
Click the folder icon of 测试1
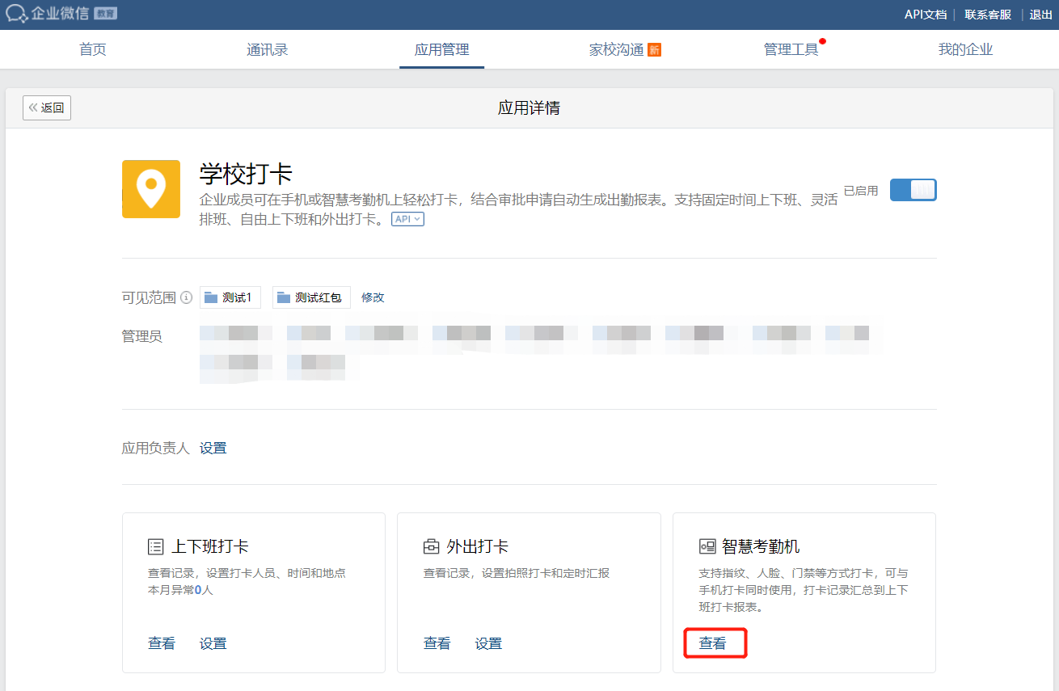click(211, 297)
